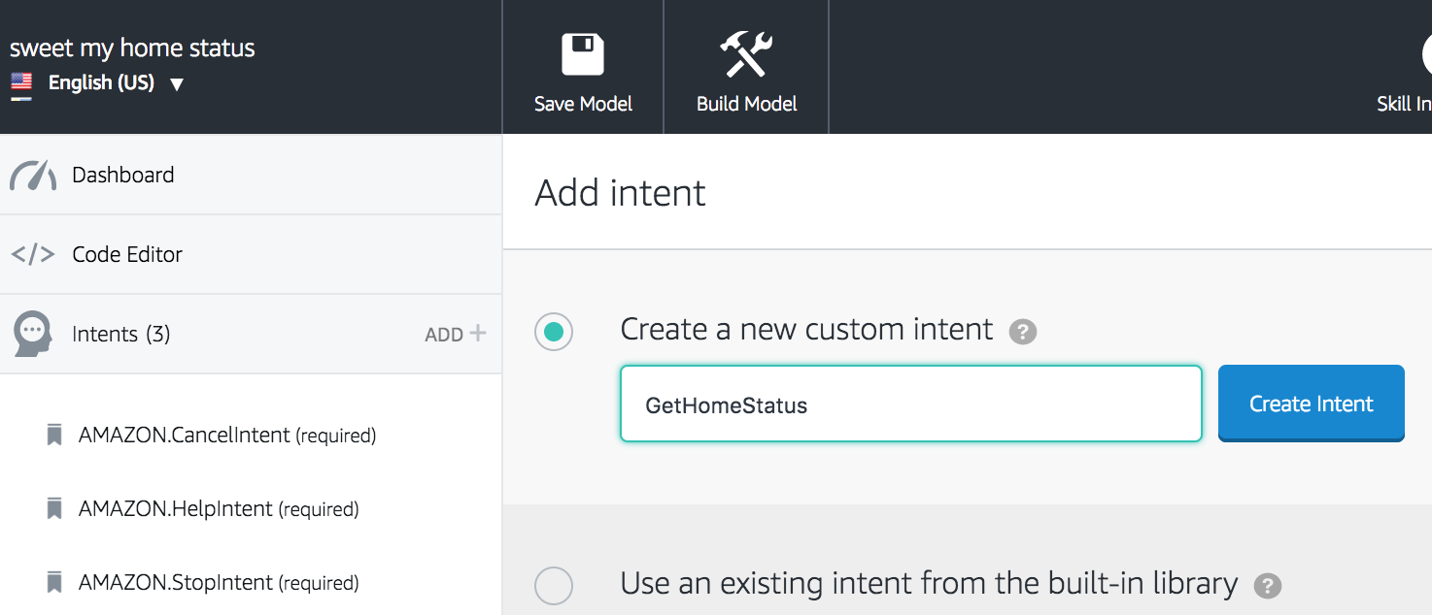Select Use an existing intent radio button

point(554,586)
